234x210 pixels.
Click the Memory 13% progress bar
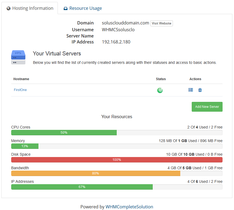(x=25, y=146)
